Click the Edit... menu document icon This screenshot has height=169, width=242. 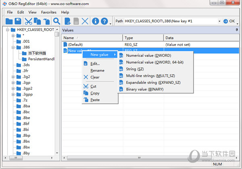coord(86,63)
